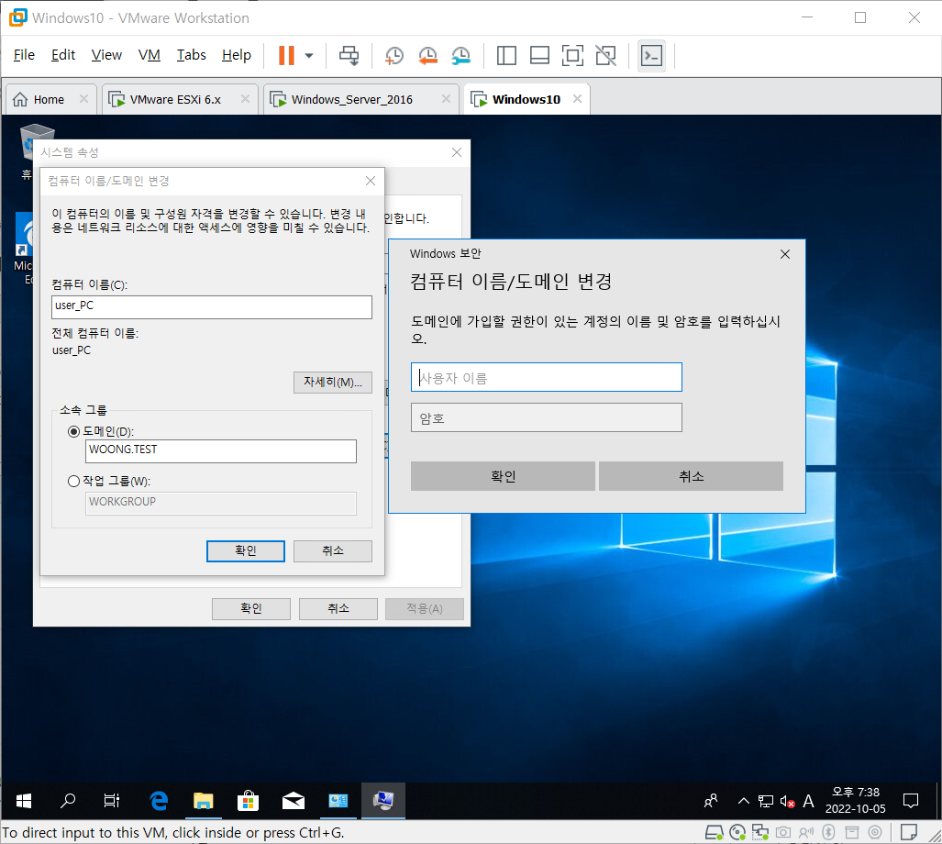Image resolution: width=942 pixels, height=844 pixels.
Task: Toggle the thumbnail bar view
Action: [x=539, y=55]
